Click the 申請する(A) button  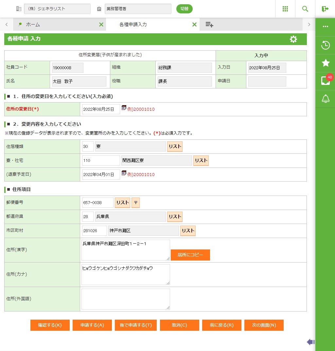92,325
